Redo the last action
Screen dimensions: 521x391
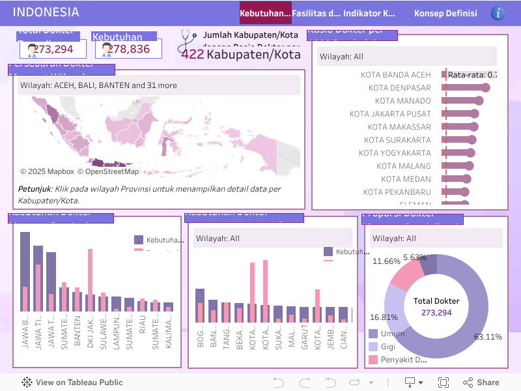point(304,383)
